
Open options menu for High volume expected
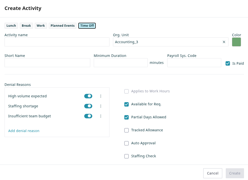tap(101, 96)
